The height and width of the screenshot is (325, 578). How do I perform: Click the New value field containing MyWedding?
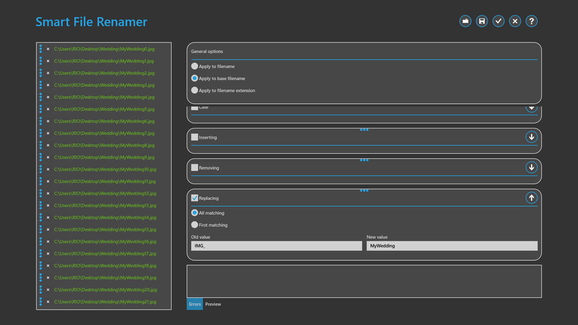(452, 246)
